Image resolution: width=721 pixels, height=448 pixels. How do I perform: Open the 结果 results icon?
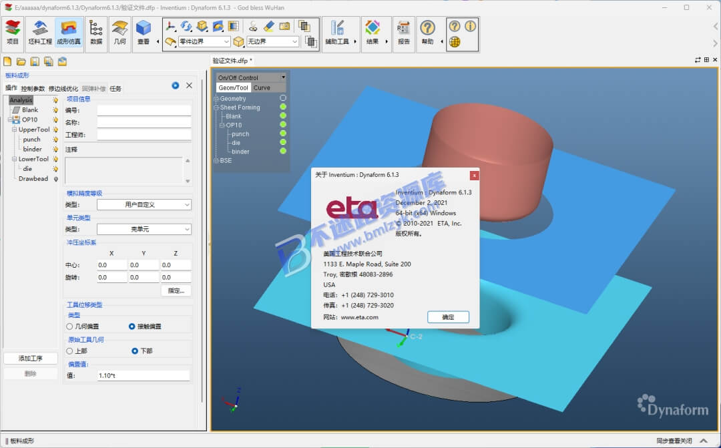373,33
